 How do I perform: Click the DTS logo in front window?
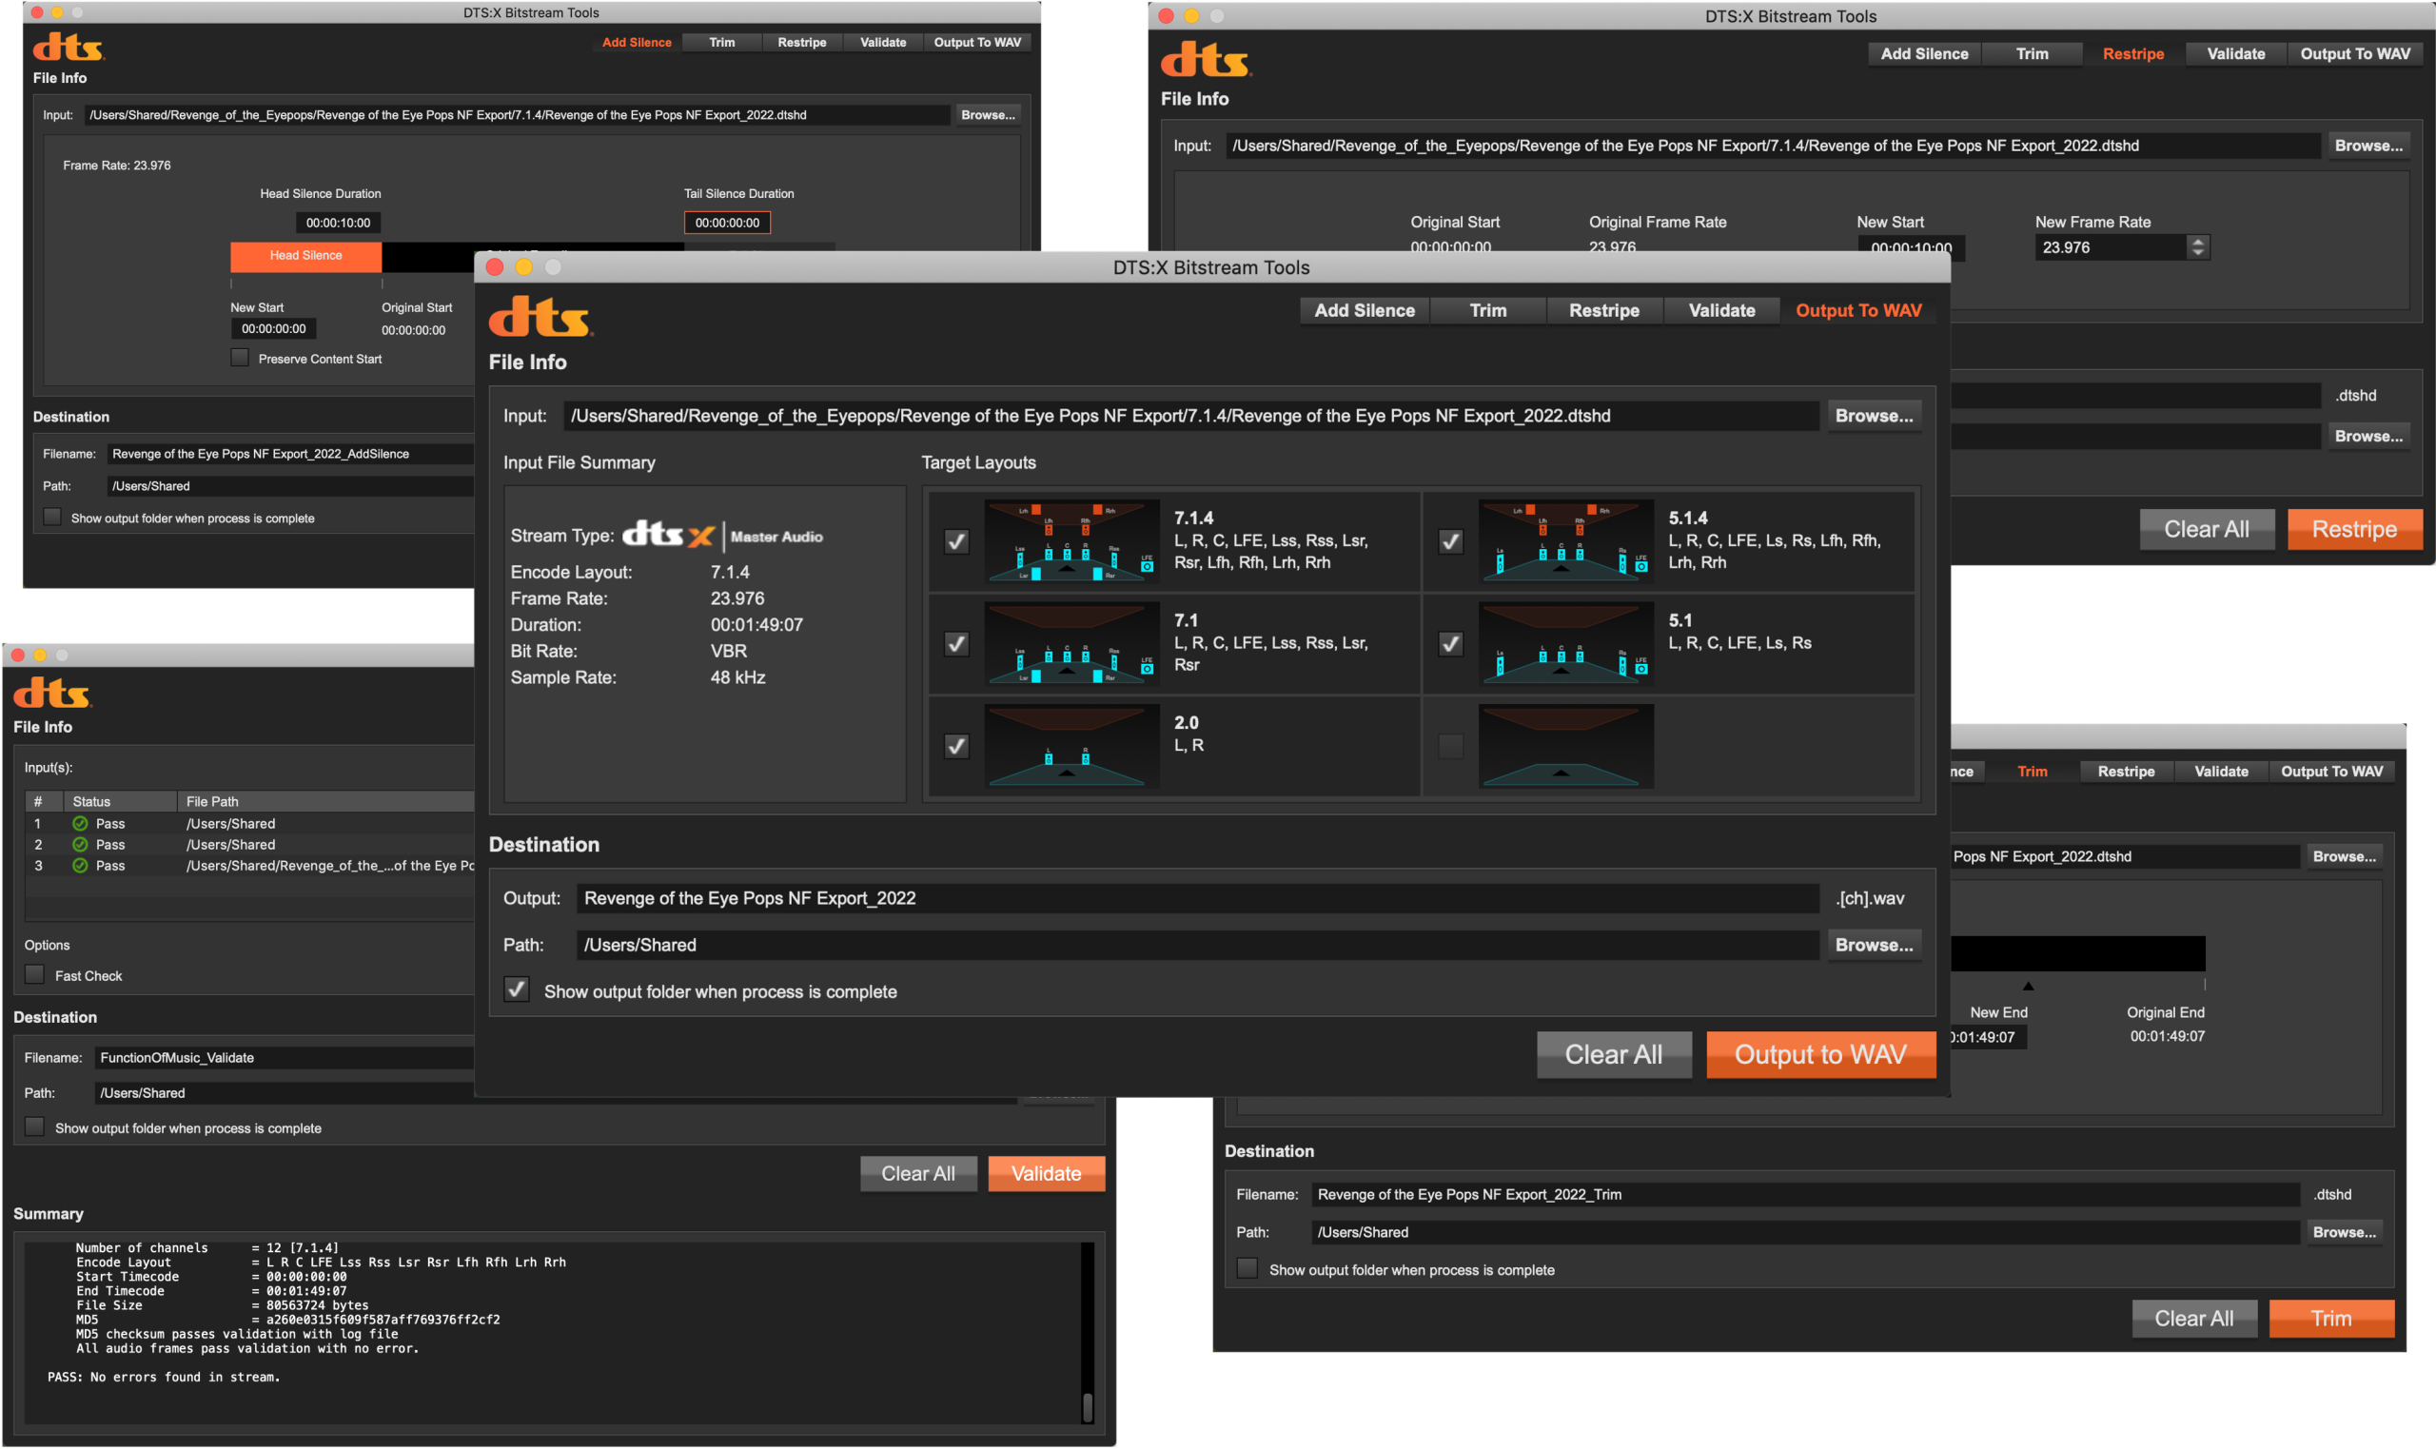(x=540, y=317)
